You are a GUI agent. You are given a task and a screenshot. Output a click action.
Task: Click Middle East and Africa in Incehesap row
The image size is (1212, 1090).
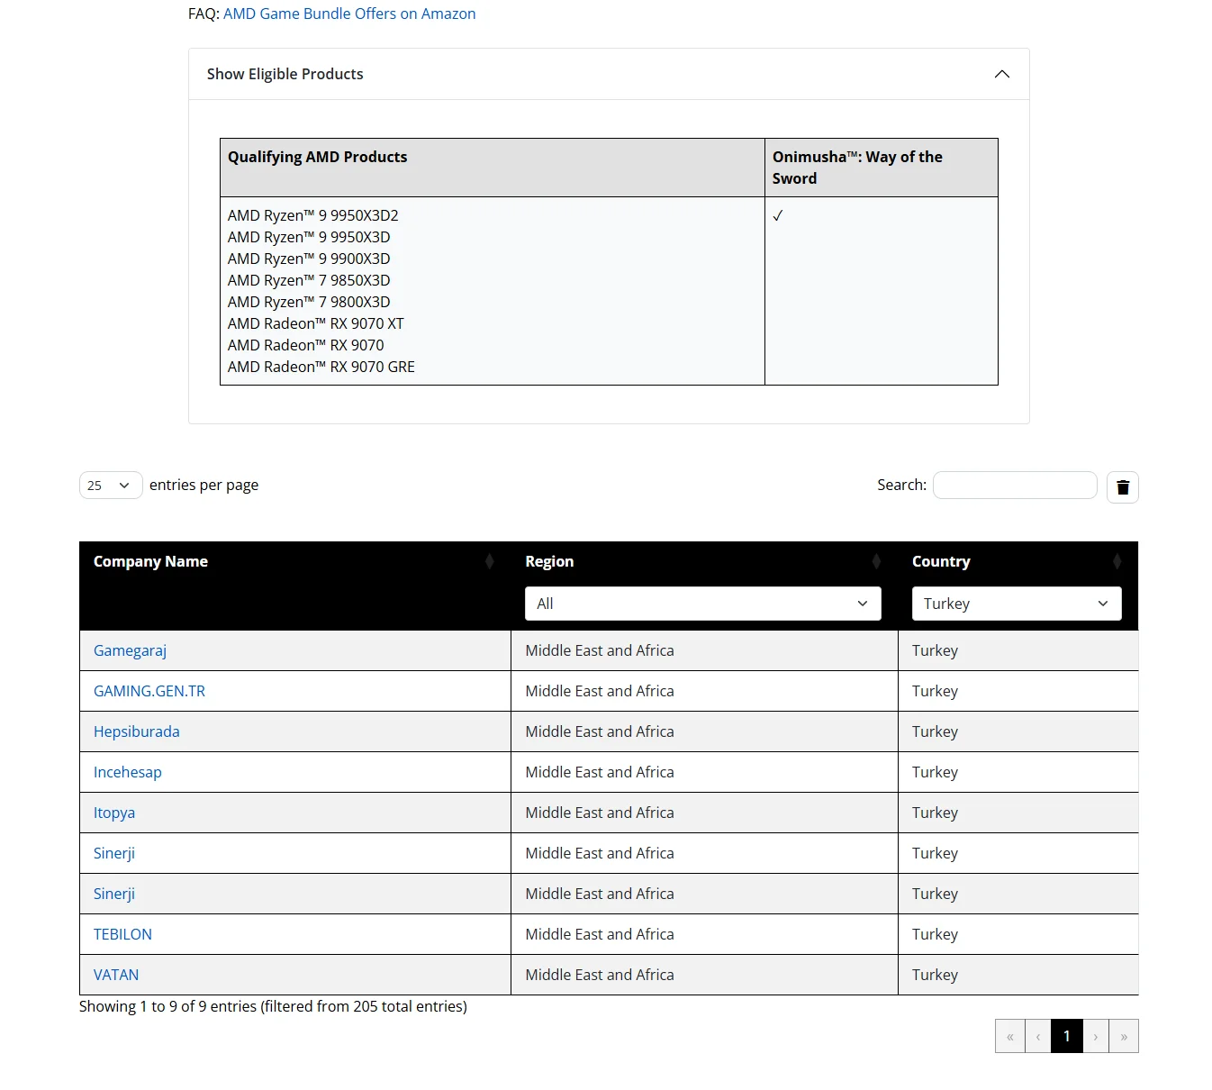pos(600,772)
